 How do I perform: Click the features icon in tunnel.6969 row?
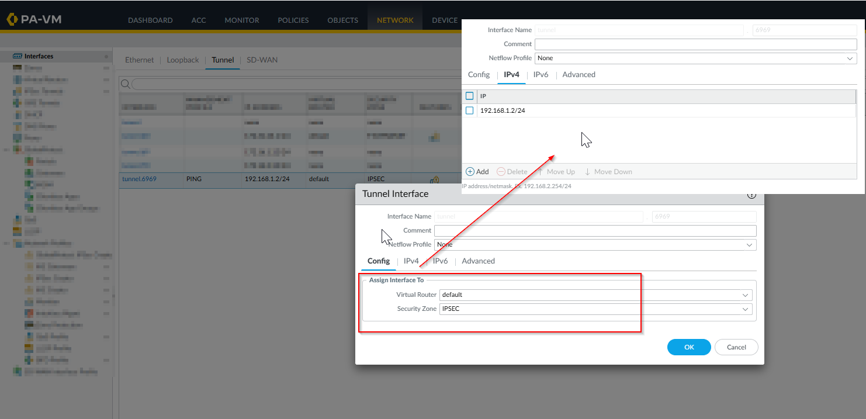434,179
